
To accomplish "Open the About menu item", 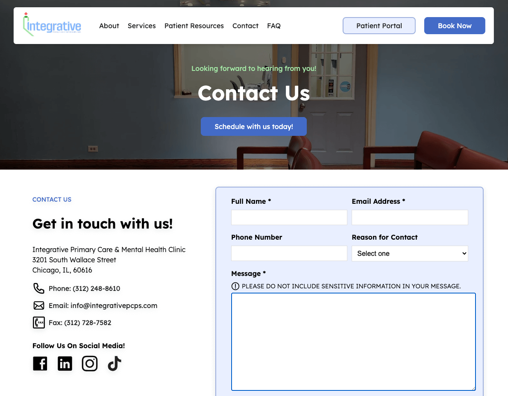I will [109, 26].
